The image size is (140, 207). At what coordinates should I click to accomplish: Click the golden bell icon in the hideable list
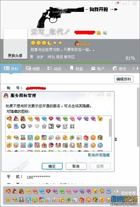(x=100, y=119)
